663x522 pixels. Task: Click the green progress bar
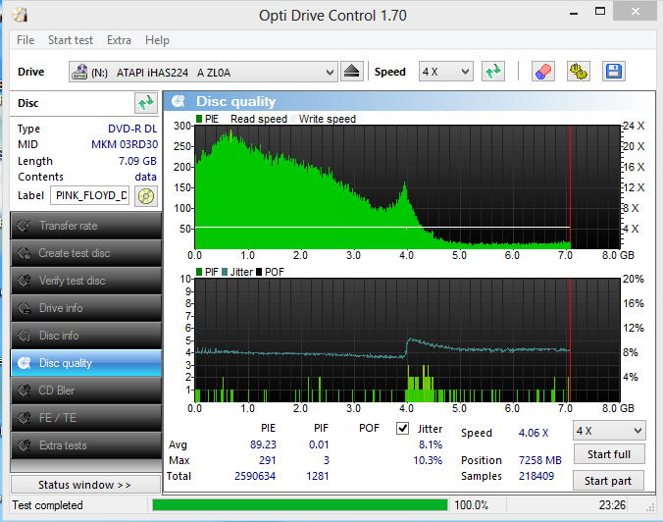(300, 505)
